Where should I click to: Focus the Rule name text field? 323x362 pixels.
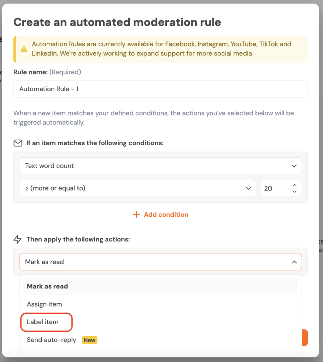(160, 89)
